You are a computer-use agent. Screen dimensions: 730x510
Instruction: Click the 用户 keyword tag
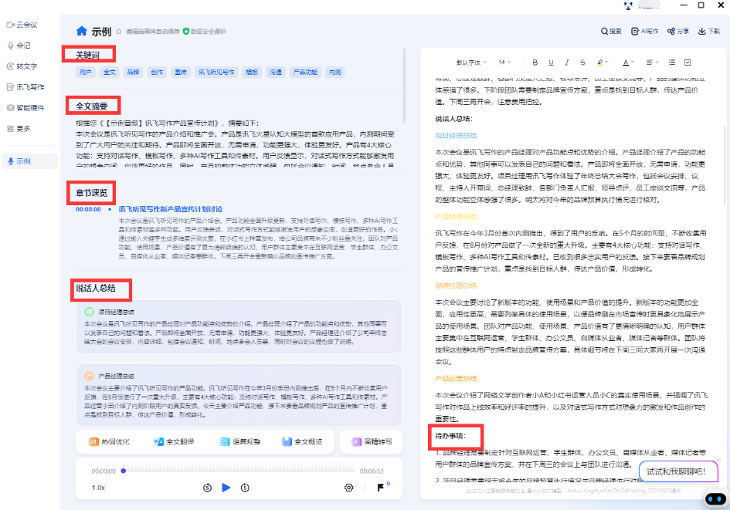click(x=86, y=72)
